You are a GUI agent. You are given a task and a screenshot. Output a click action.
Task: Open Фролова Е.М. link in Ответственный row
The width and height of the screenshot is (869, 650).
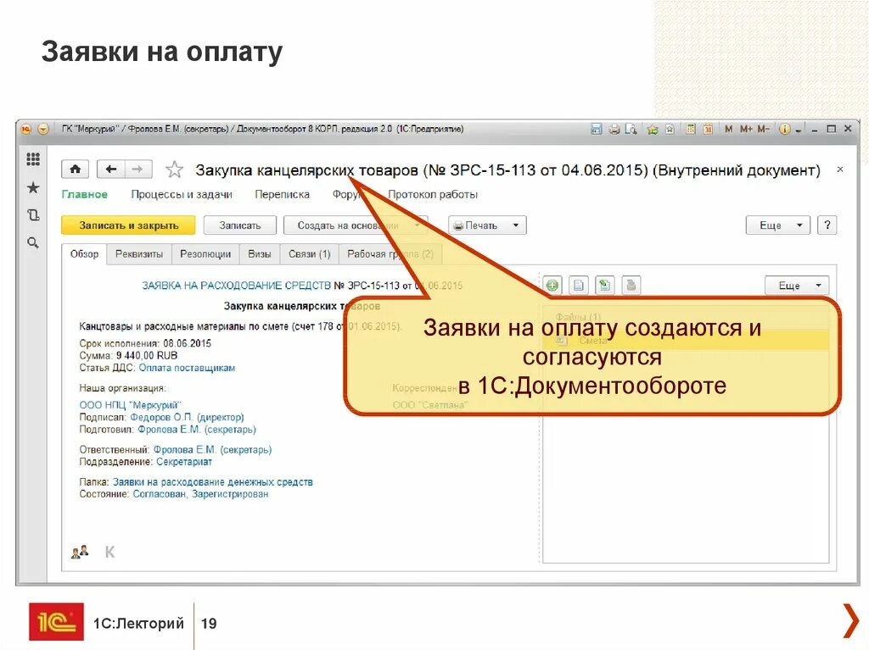point(212,449)
